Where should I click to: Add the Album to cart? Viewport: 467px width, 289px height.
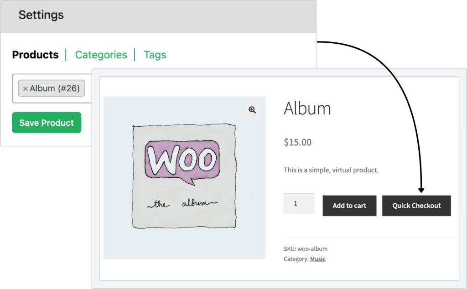349,206
